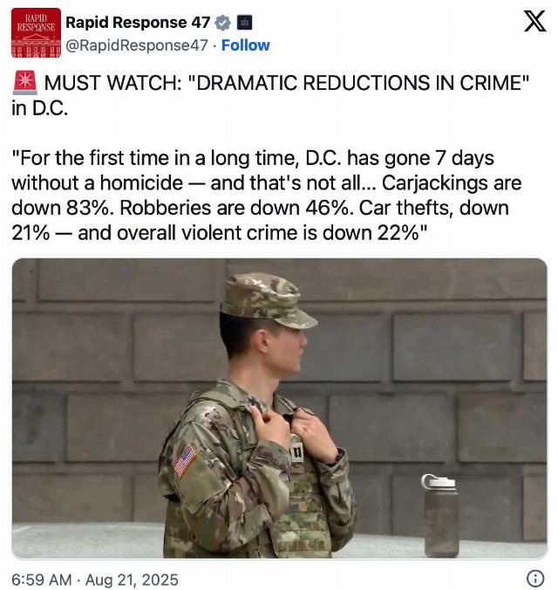Click the Rapid Response 47 profile avatar
Image resolution: width=558 pixels, height=590 pixels.
click(x=36, y=33)
